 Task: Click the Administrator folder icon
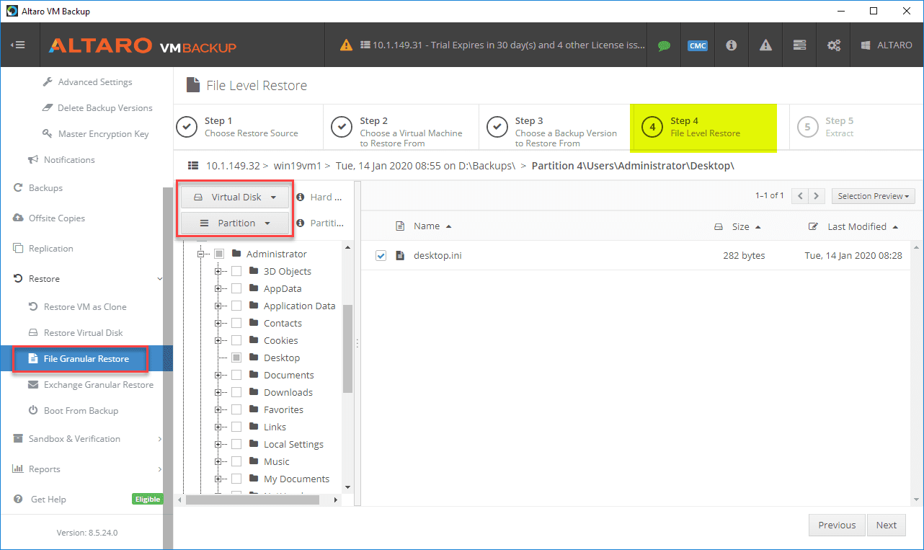(x=236, y=254)
